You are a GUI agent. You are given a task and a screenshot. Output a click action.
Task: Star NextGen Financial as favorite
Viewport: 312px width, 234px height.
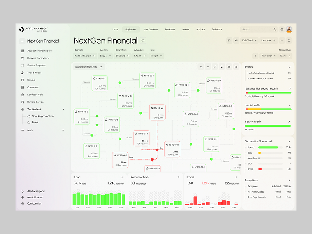[x=143, y=40]
